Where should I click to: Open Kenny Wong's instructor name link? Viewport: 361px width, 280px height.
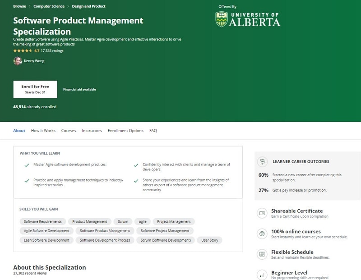[x=34, y=61]
